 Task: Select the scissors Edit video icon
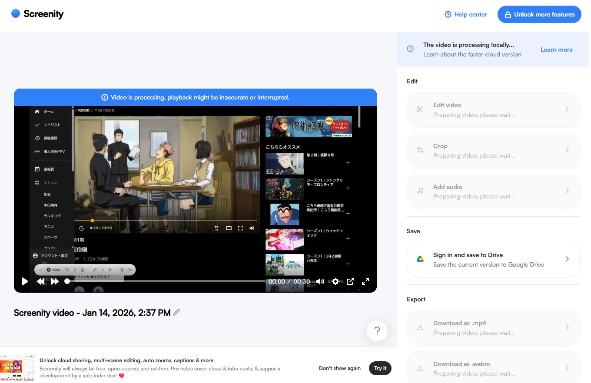point(419,110)
